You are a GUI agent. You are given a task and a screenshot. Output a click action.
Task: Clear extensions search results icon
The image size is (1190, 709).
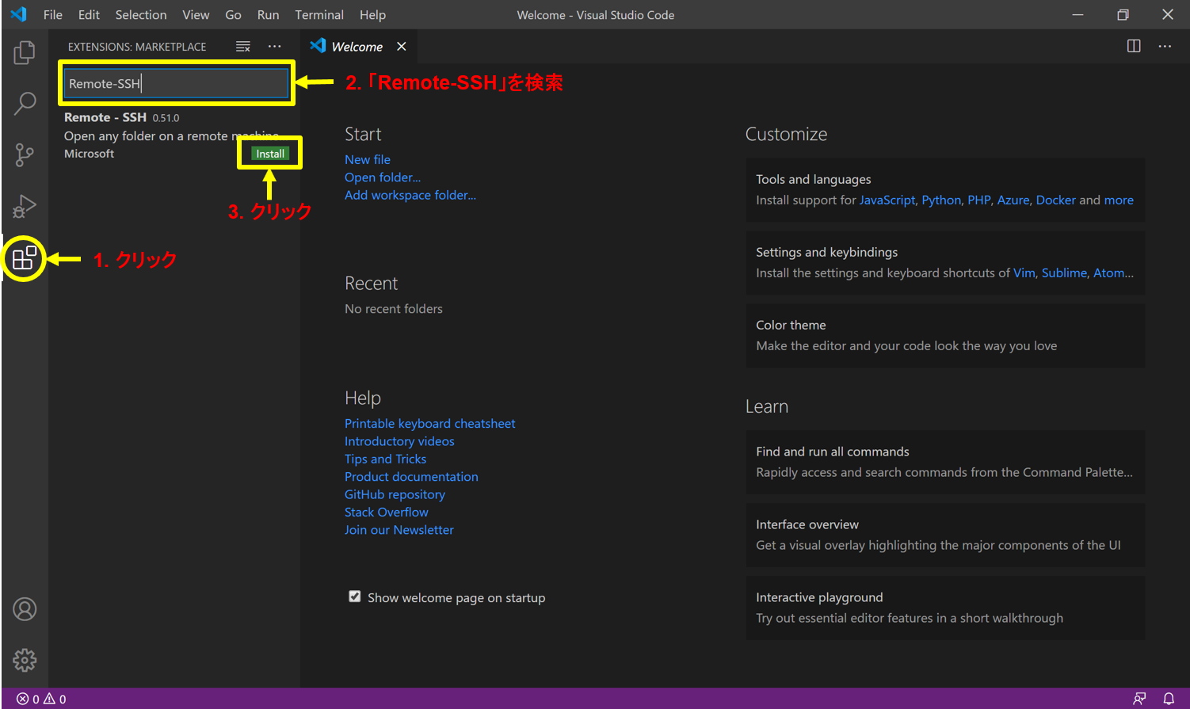pos(243,47)
